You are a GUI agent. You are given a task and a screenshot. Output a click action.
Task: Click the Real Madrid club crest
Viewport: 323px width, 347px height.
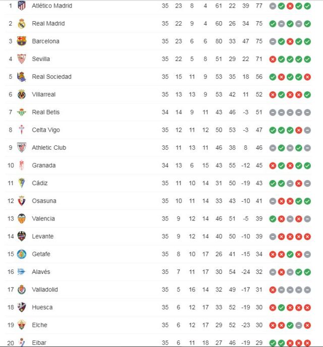21,23
